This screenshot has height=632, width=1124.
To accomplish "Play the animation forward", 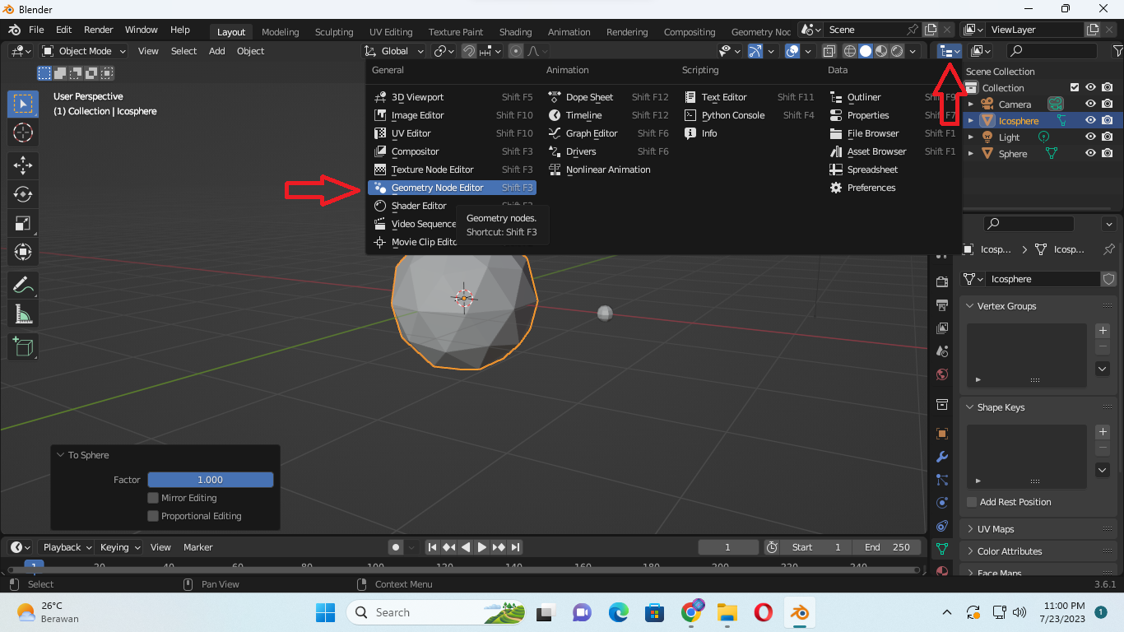I will pyautogui.click(x=482, y=547).
